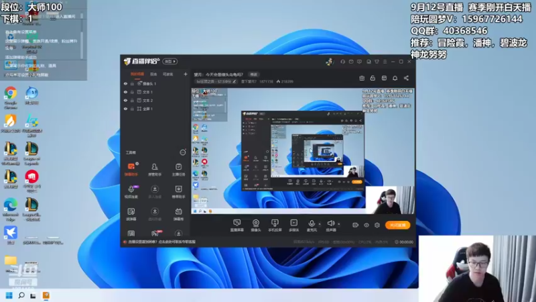This screenshot has height=302, width=536.
Task: Expand the speaker options arrow
Action: pos(339,224)
